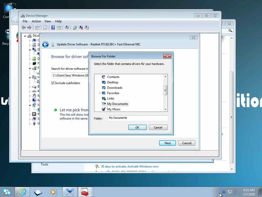Viewport: 262px width, 197px height.
Task: Open the View menu
Action: point(48,21)
